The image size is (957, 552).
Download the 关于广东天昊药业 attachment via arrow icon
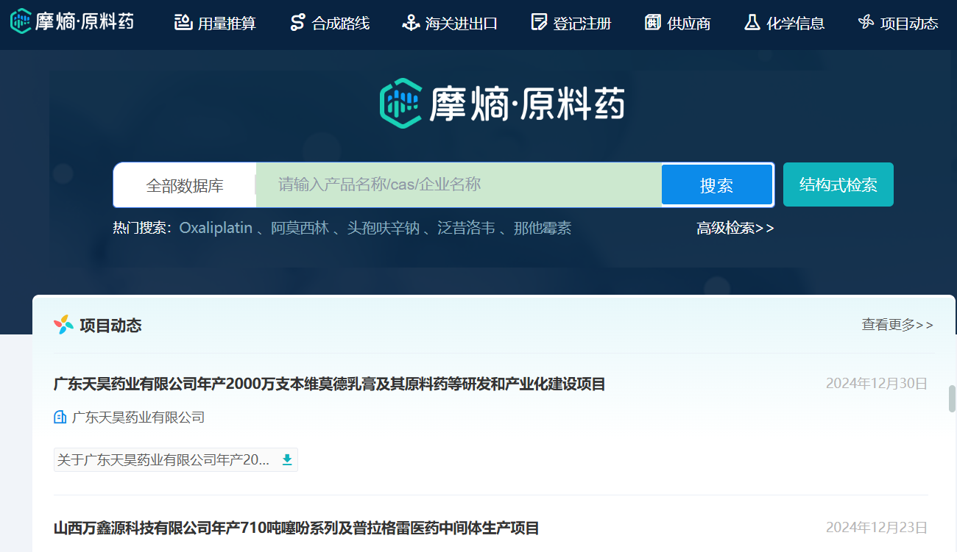287,459
